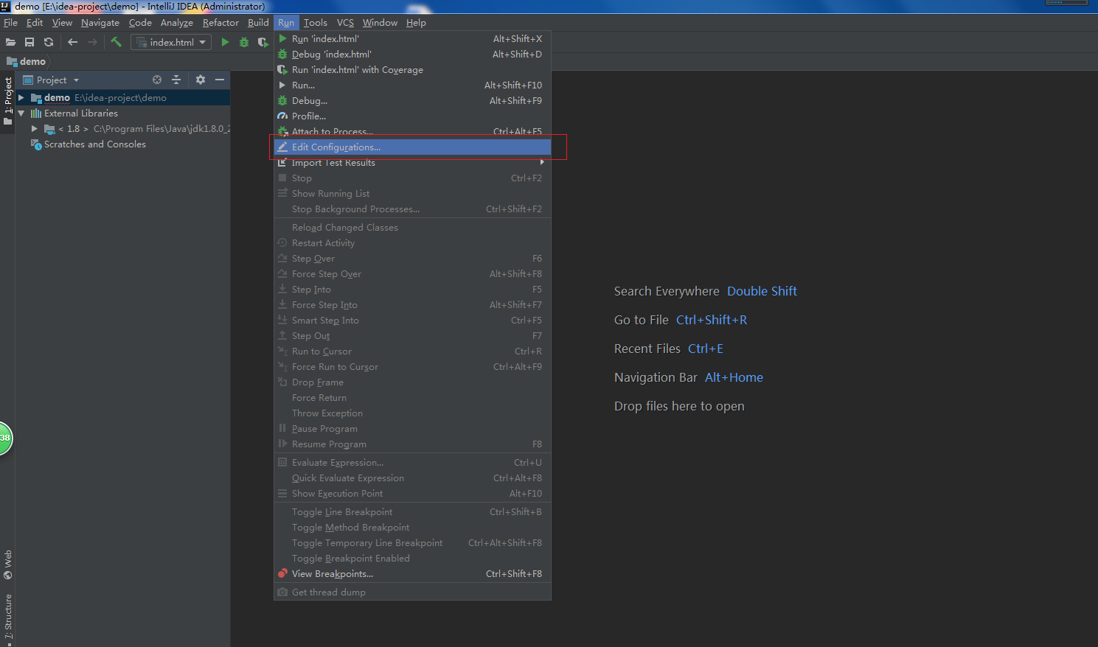Open the Build menu

(258, 22)
